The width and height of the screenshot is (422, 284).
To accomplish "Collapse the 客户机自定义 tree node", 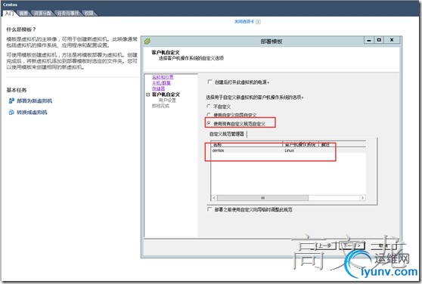I will pos(147,94).
